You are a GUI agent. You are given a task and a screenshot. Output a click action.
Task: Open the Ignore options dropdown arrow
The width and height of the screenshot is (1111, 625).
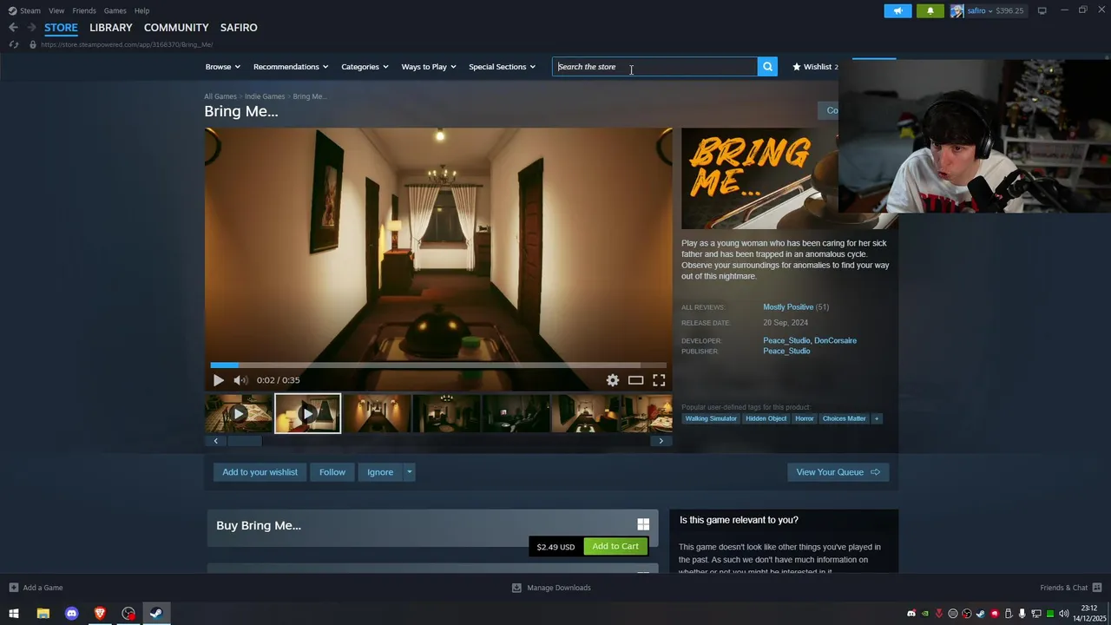[410, 472]
